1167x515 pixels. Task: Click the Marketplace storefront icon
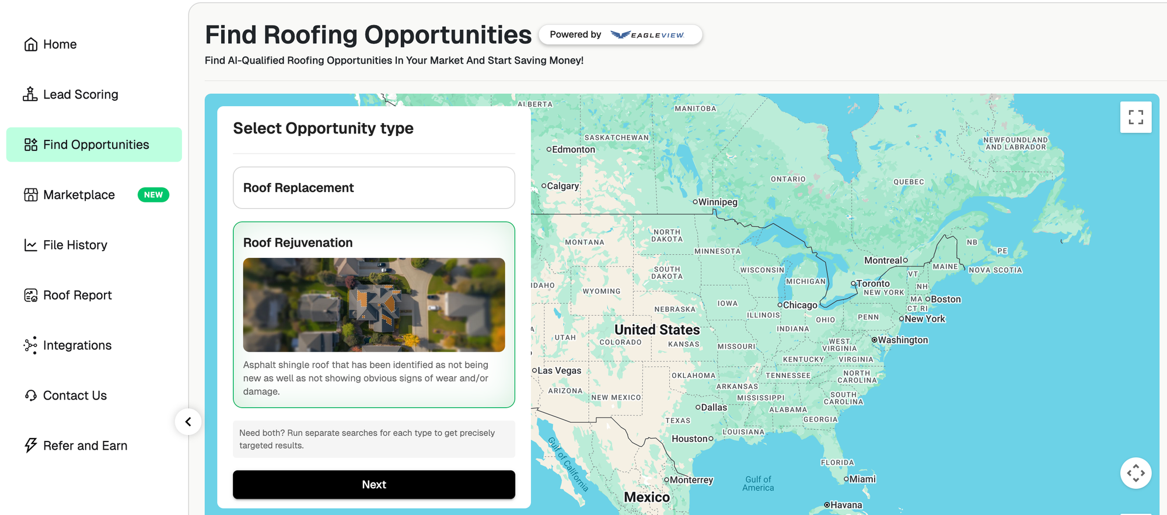(x=31, y=195)
